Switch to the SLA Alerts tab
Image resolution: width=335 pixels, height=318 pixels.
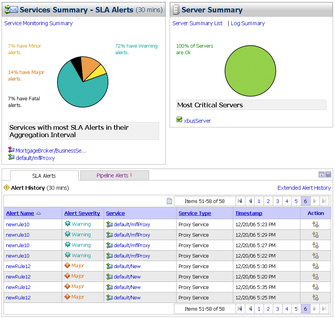tap(44, 175)
